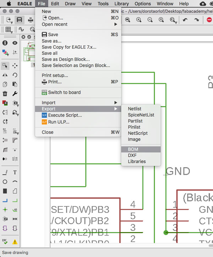The image size is (213, 257).
Task: Open the Zoom select dropdown magnifier
Action: 173,20
